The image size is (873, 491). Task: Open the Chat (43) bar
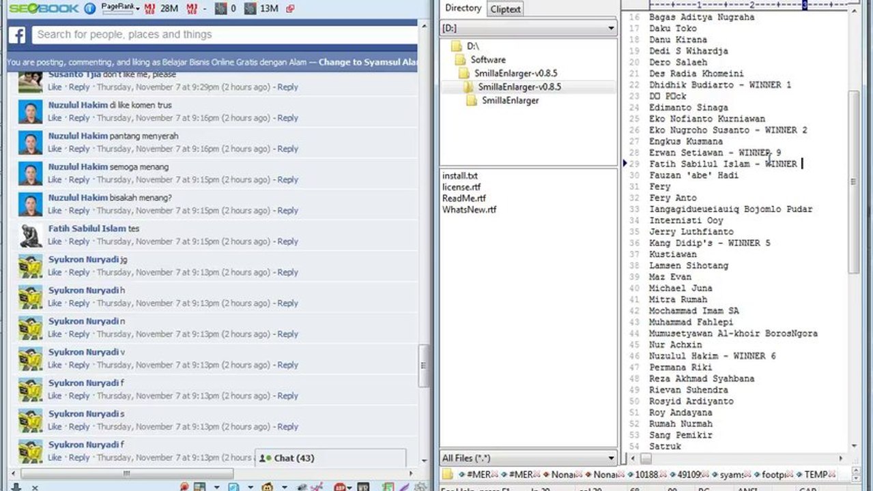pos(330,458)
